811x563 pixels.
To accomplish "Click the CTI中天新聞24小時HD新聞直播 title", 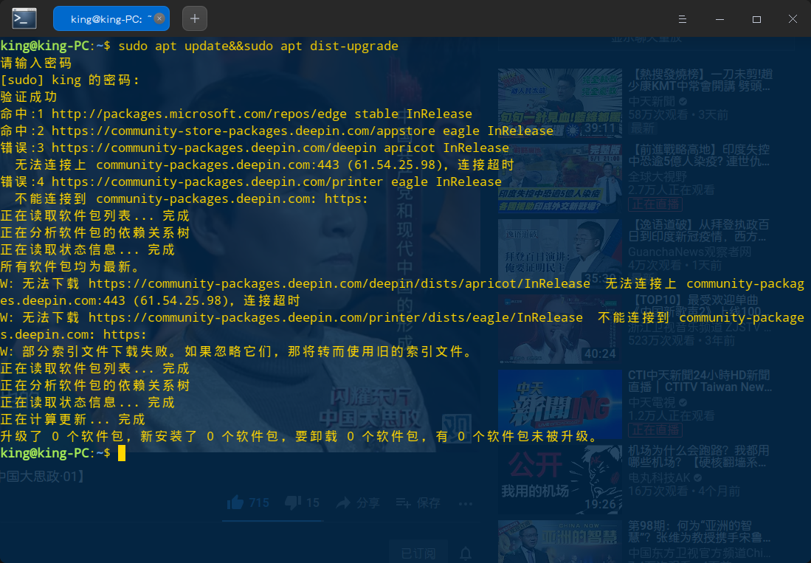I will (x=700, y=381).
